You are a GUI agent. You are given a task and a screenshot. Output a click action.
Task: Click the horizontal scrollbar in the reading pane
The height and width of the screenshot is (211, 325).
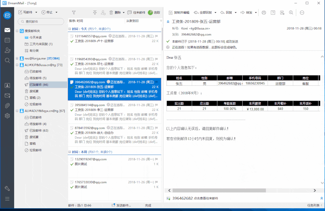[219, 190]
